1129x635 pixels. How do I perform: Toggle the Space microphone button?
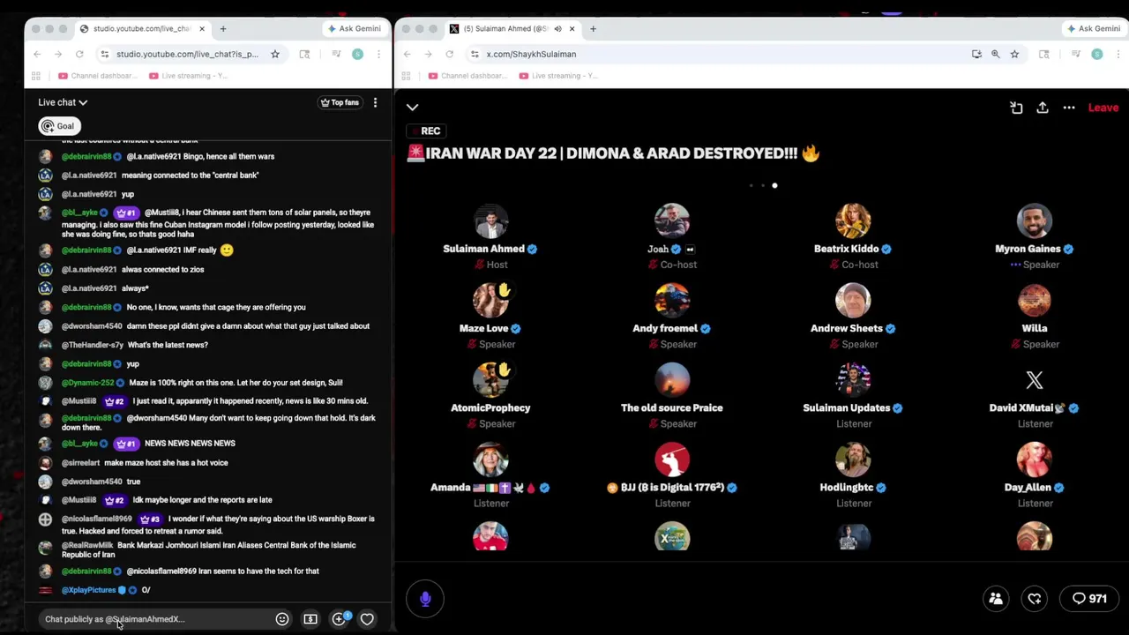425,599
